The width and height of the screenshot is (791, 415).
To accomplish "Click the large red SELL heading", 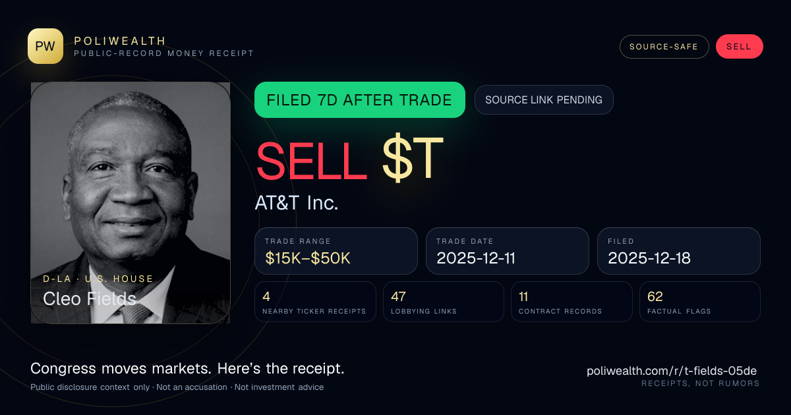I will tap(311, 159).
